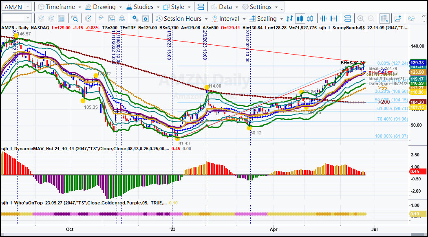428x237 pixels.
Task: Click the stacked panels icon beside Style
Action: pyautogui.click(x=201, y=7)
